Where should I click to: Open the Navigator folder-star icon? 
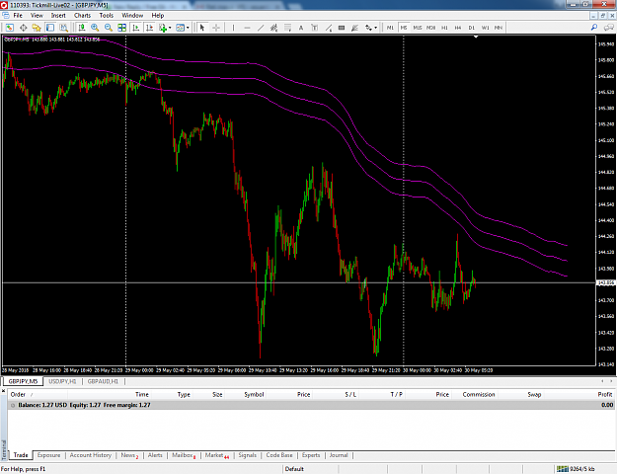37,28
